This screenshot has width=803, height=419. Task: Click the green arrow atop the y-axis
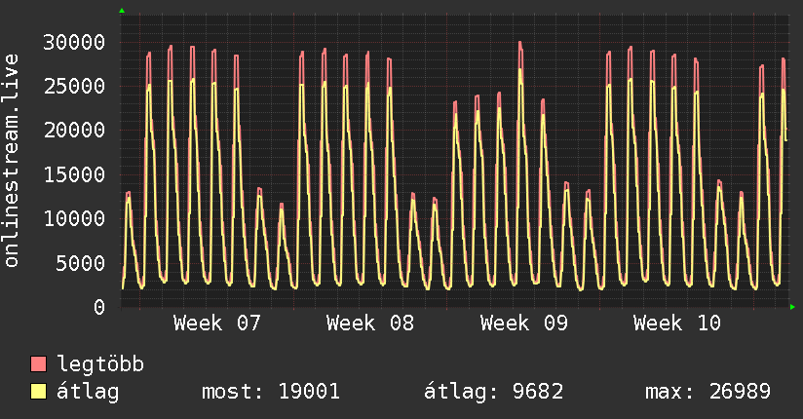(122, 11)
